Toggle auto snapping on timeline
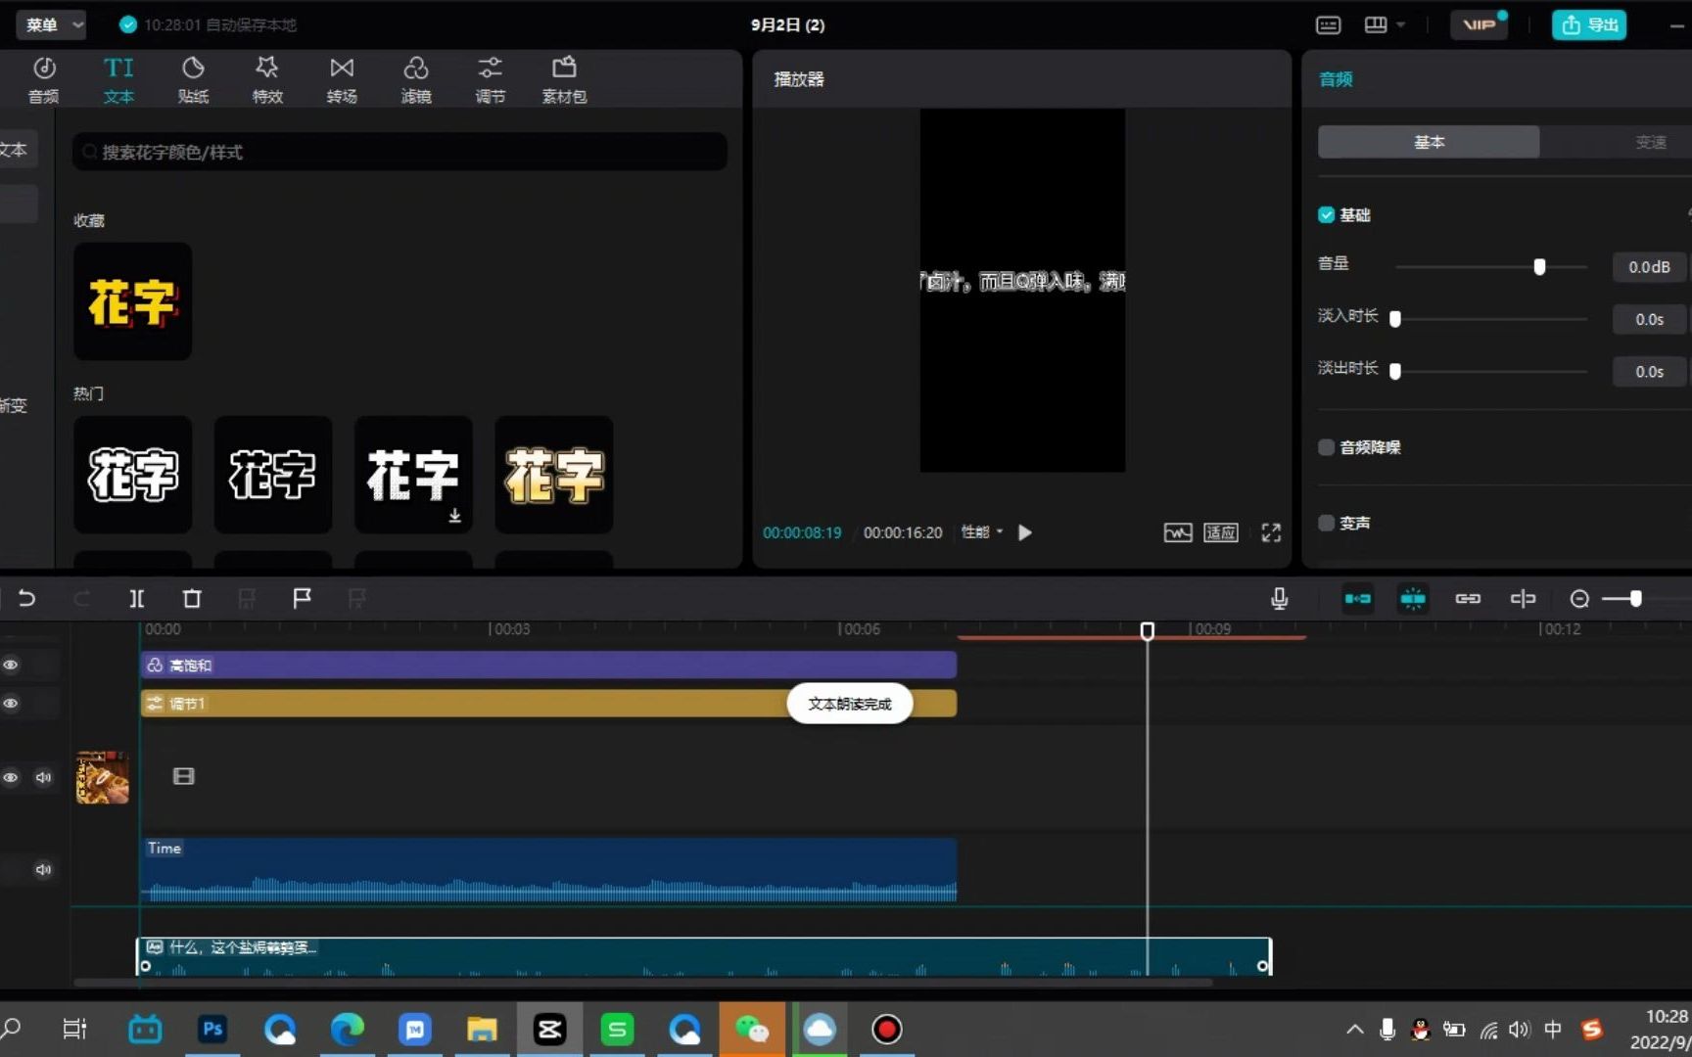The width and height of the screenshot is (1692, 1057). click(x=1413, y=598)
